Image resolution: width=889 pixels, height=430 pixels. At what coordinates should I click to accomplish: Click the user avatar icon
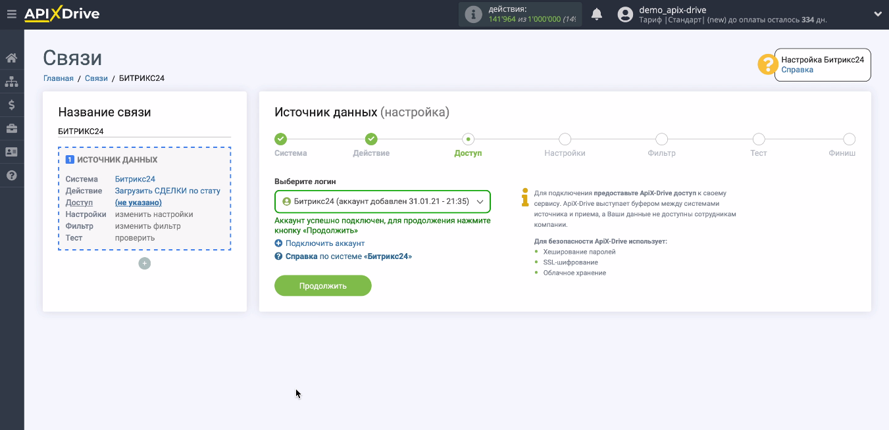pos(626,14)
